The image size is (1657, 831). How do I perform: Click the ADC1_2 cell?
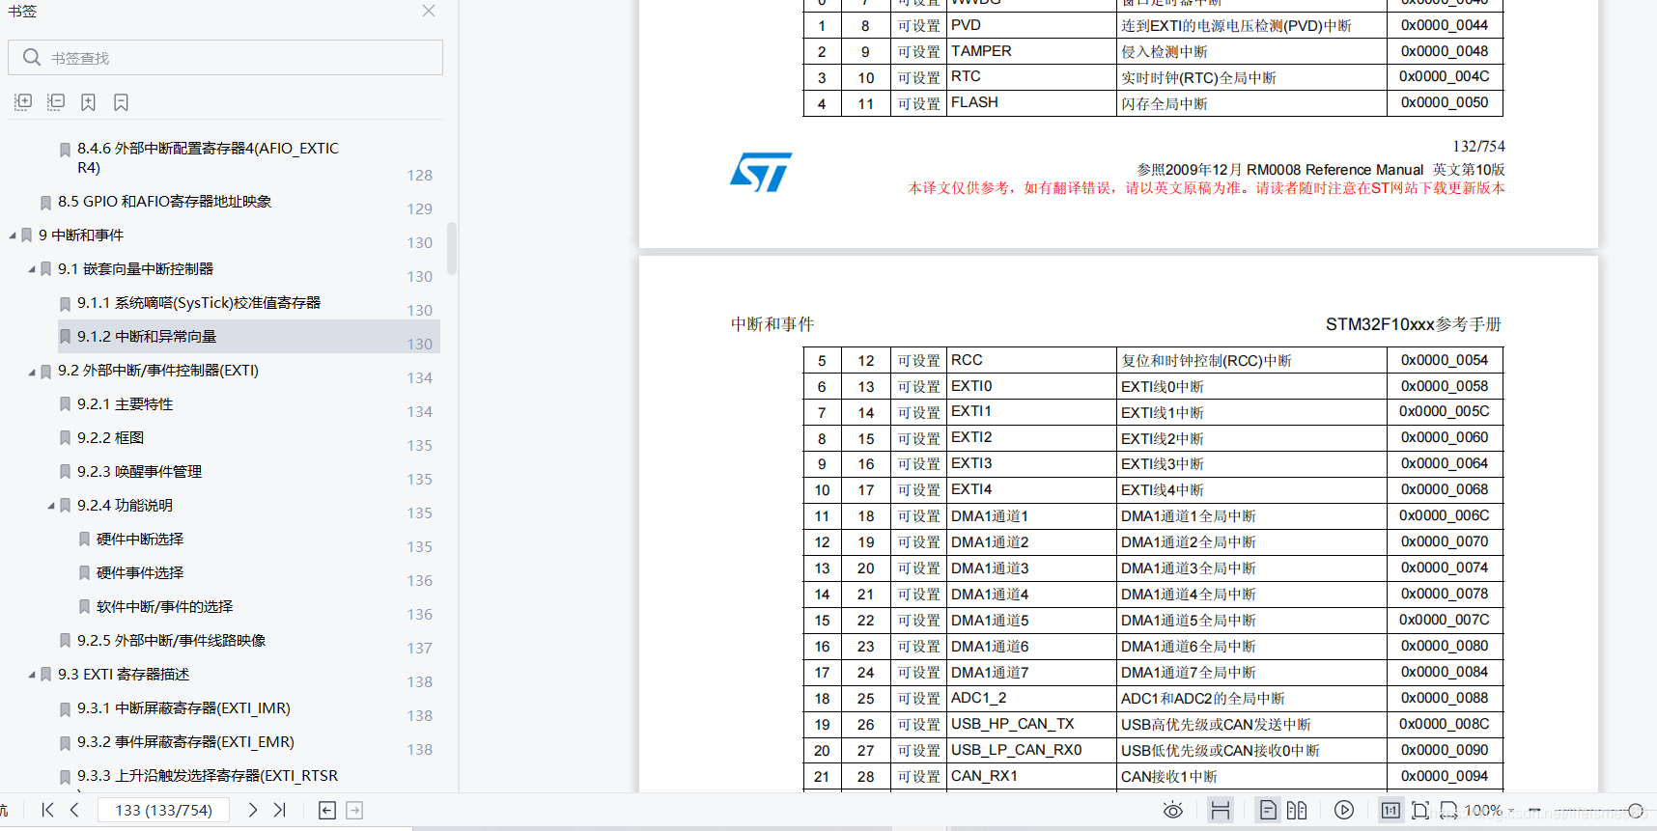point(1031,698)
